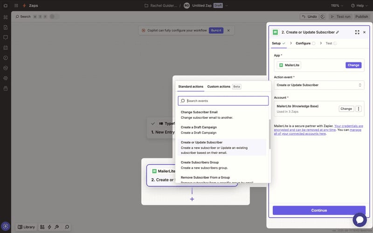
Task: Click the Zaps lightning bolt logo
Action: coord(24,6)
